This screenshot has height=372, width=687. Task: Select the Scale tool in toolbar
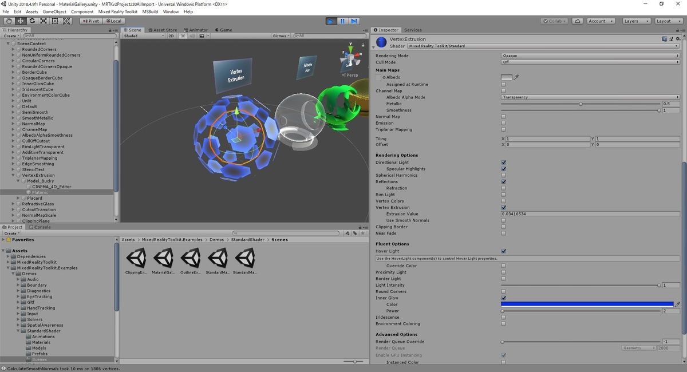(44, 21)
